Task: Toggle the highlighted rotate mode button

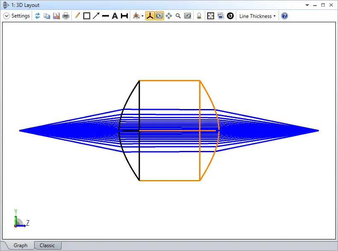Action: (x=159, y=16)
